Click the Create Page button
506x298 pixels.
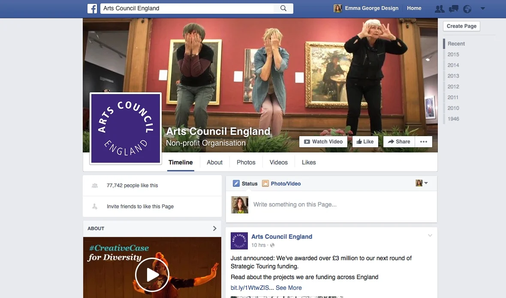pos(461,26)
